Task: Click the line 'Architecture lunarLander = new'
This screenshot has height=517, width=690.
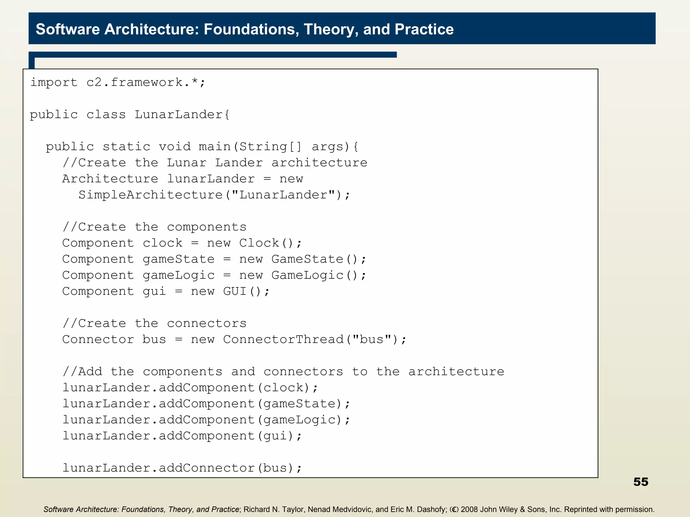Action: pos(183,179)
